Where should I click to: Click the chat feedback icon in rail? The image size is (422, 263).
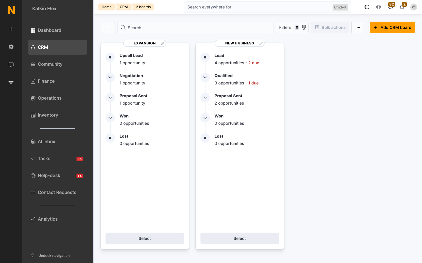(11, 65)
